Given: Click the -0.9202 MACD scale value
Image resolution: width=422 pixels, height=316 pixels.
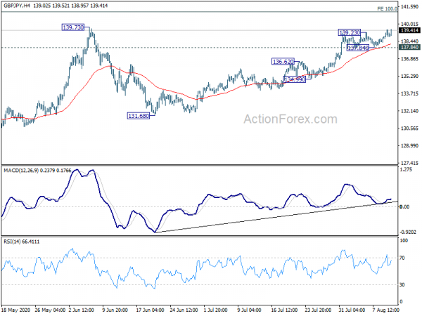Looking at the screenshot, I should [409, 232].
